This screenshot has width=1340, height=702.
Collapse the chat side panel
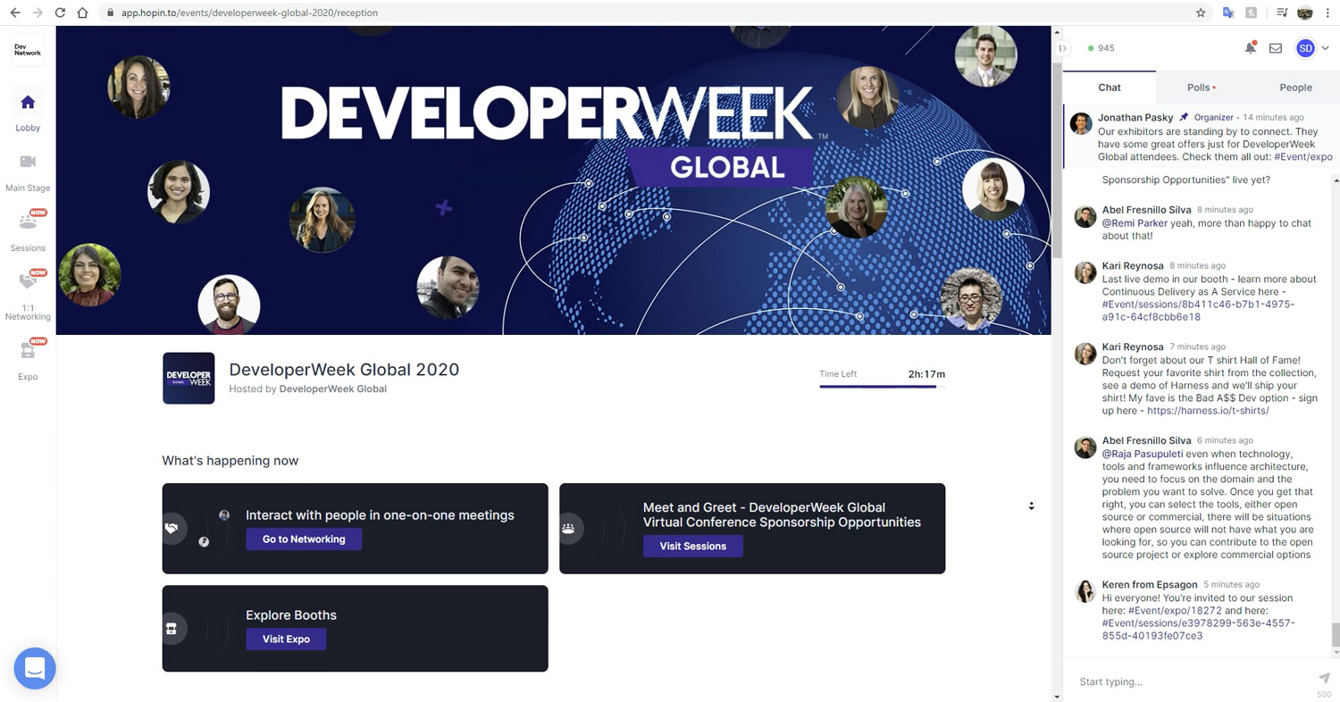click(1062, 48)
